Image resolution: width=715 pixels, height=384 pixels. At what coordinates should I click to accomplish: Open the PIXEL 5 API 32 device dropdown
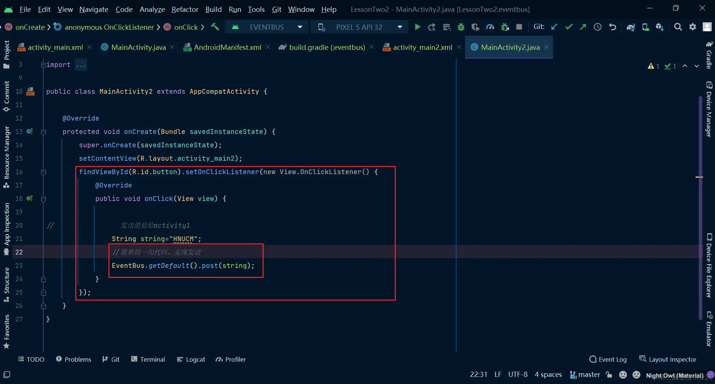(x=360, y=27)
